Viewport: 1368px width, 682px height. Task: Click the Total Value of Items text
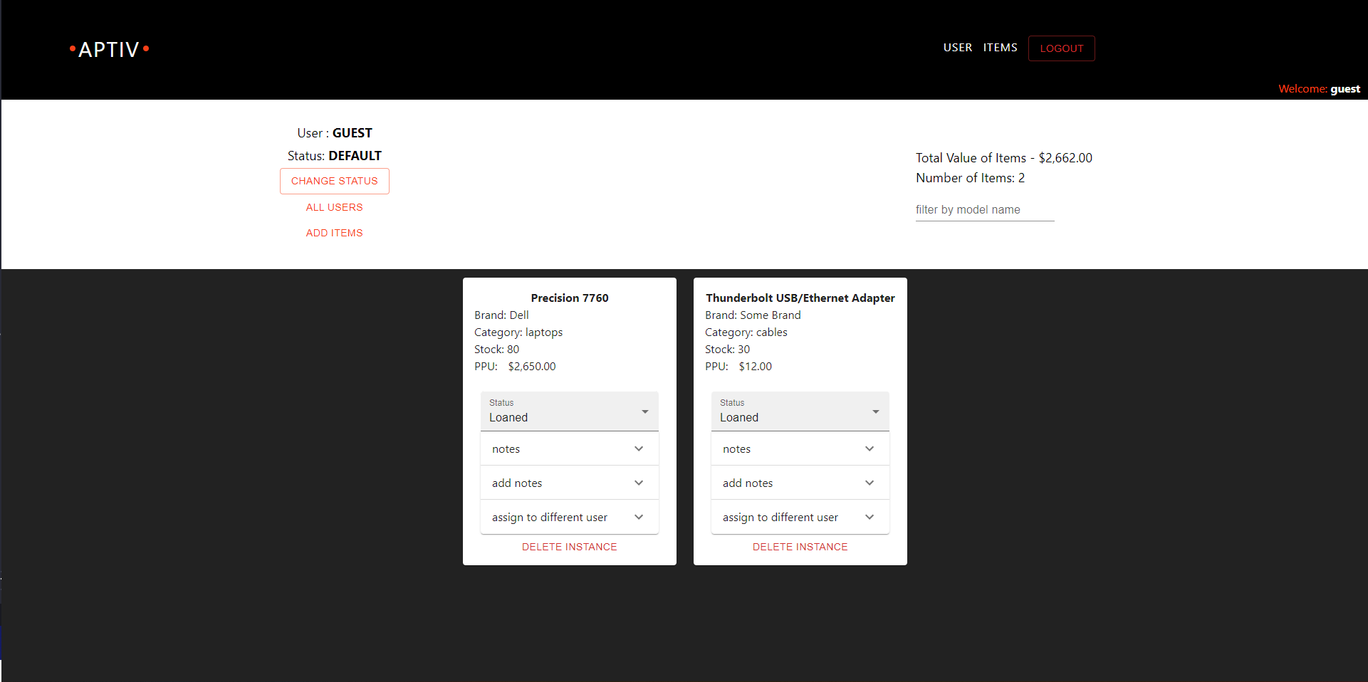(1004, 158)
